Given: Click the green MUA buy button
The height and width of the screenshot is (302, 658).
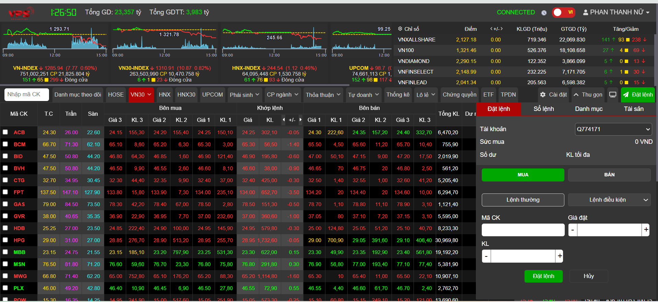Looking at the screenshot, I should (x=523, y=175).
